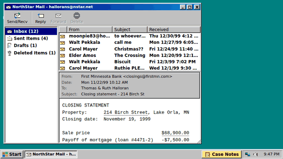The image size is (283, 159).
Task: Sort messages by Subject column header
Action: pos(130,30)
